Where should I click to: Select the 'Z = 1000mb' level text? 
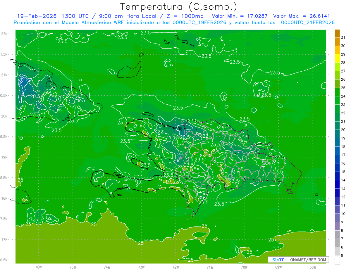pyautogui.click(x=184, y=16)
